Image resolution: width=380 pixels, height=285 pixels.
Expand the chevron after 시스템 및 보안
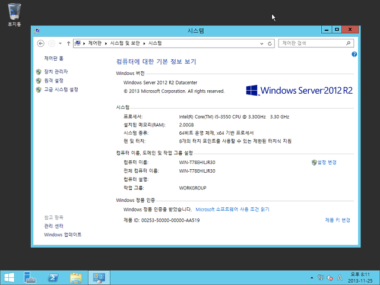point(144,43)
